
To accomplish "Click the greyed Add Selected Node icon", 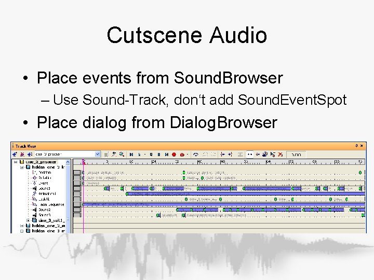I will (x=106, y=155).
